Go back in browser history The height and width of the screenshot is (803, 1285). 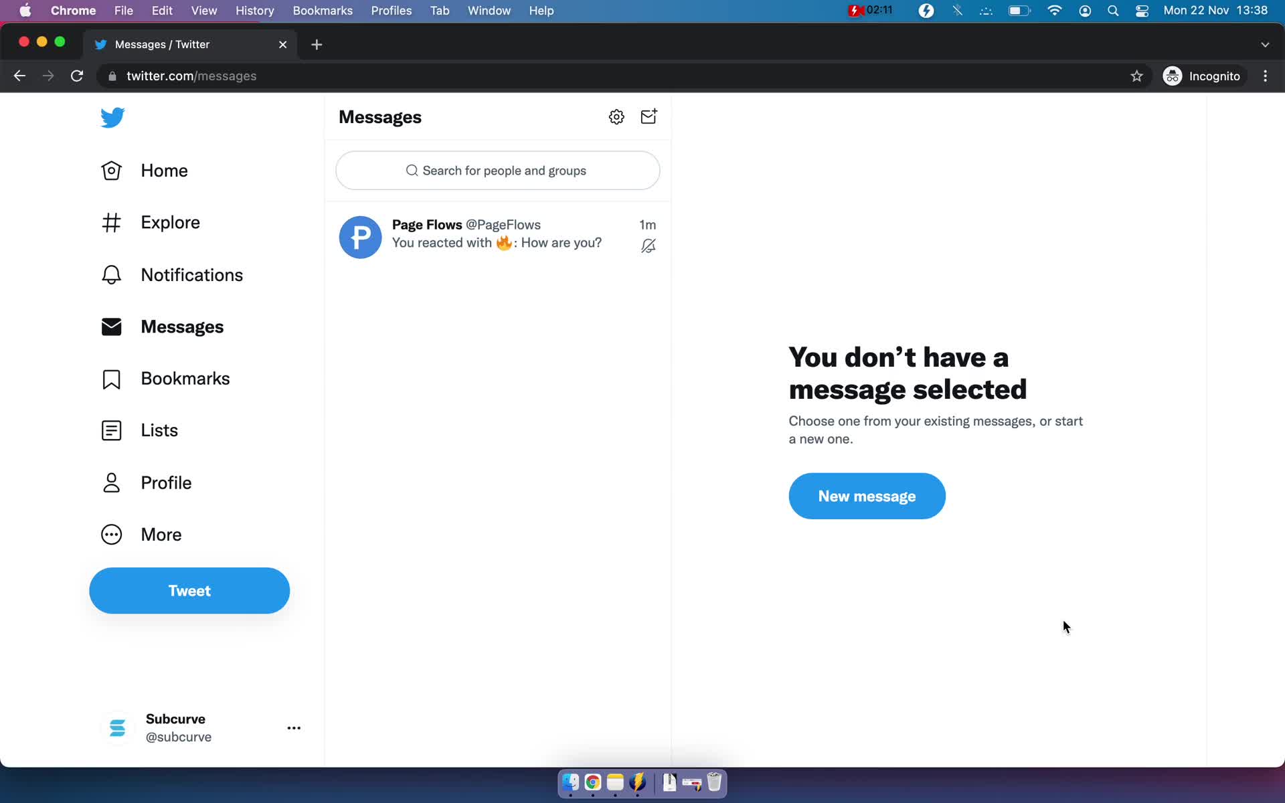click(x=19, y=76)
